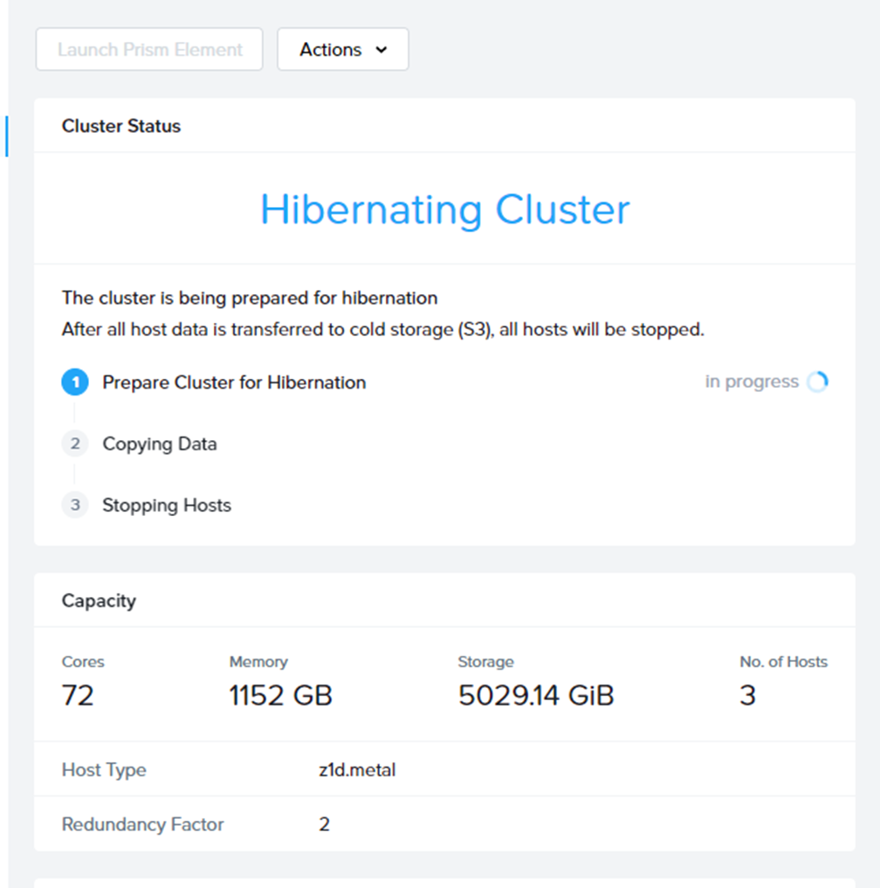Viewport: 880px width, 888px height.
Task: Select the Copying Data step text
Action: 160,444
